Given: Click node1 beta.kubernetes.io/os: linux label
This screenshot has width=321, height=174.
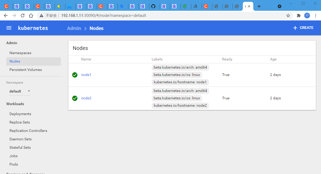Looking at the screenshot, I should click(177, 75).
